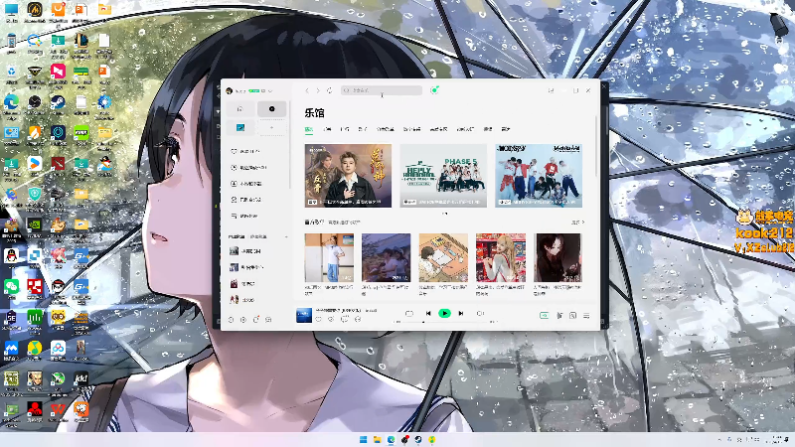Image resolution: width=795 pixels, height=447 pixels.
Task: Open File Explorer from the taskbar
Action: coord(377,439)
